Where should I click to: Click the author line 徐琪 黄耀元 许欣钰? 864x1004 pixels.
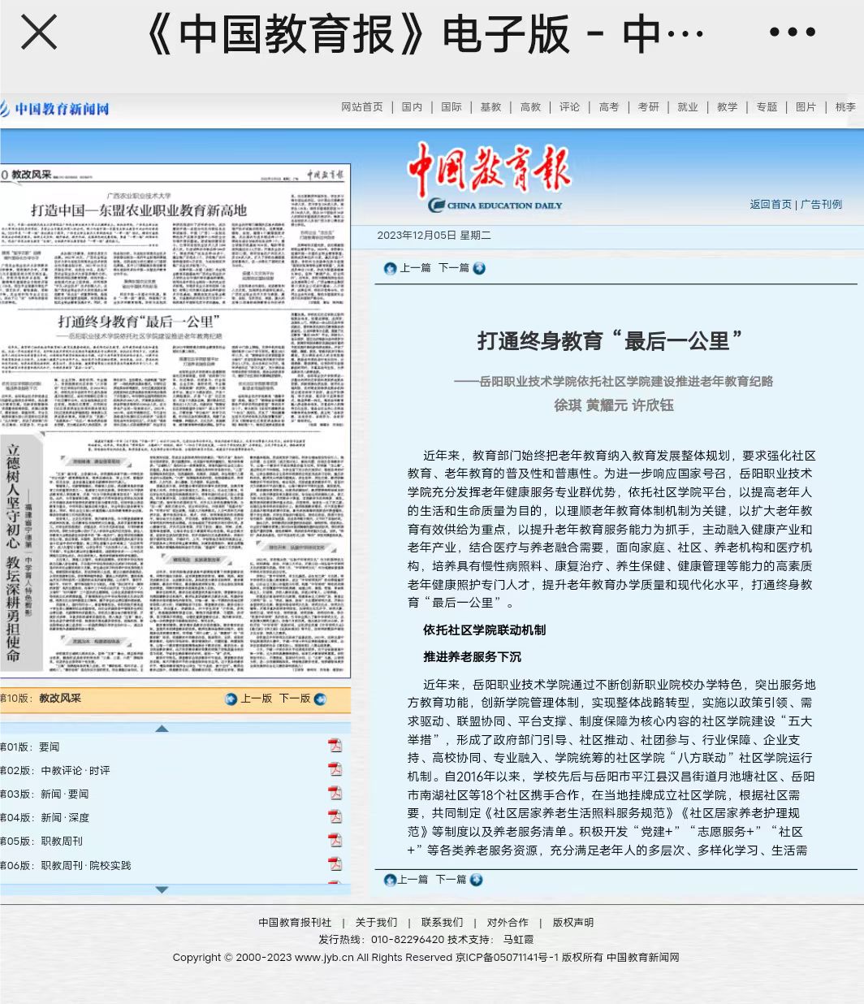pos(614,405)
